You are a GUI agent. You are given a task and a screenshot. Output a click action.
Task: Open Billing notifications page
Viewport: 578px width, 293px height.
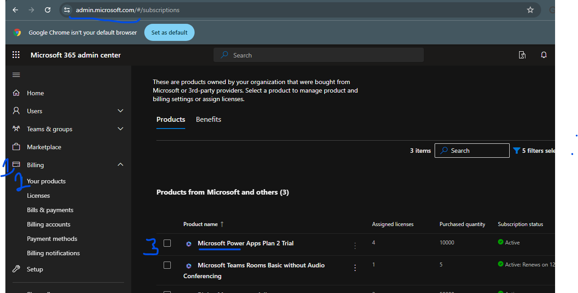(x=53, y=253)
